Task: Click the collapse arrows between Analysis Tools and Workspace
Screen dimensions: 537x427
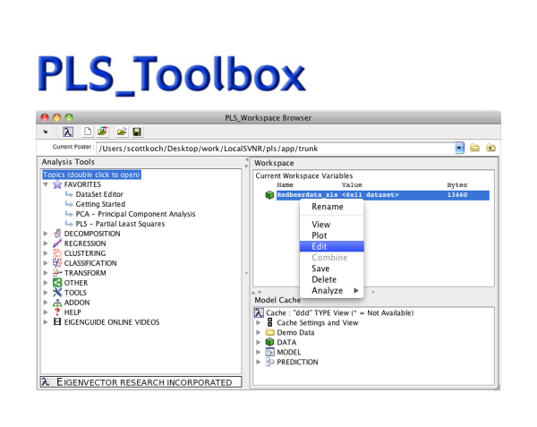Action: click(247, 163)
